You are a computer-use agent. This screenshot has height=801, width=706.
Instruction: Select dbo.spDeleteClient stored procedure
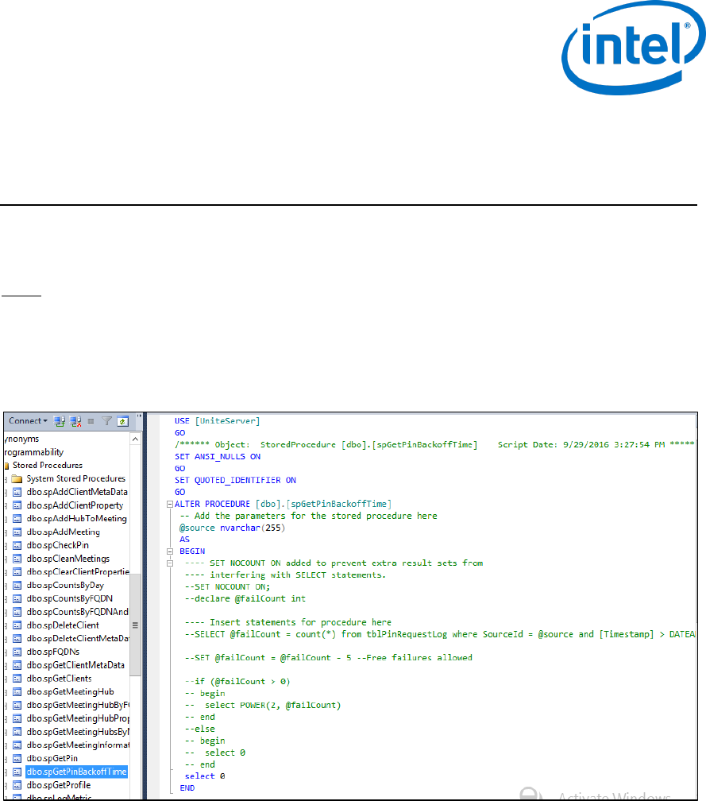[63, 625]
